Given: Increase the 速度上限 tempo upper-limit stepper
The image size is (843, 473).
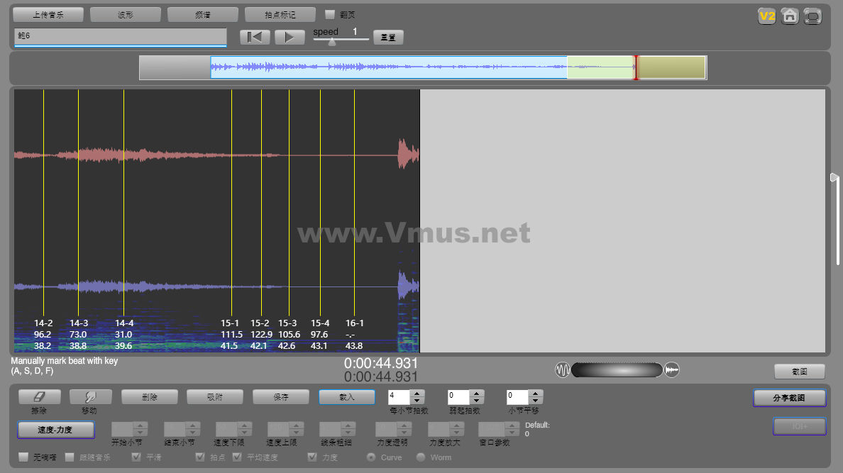Looking at the screenshot, I should click(x=297, y=425).
